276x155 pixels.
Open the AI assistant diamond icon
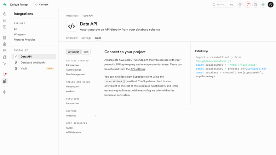263,5
